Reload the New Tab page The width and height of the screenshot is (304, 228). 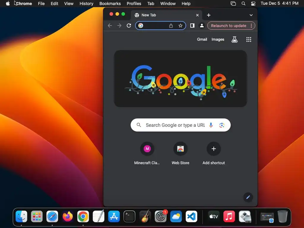(129, 26)
